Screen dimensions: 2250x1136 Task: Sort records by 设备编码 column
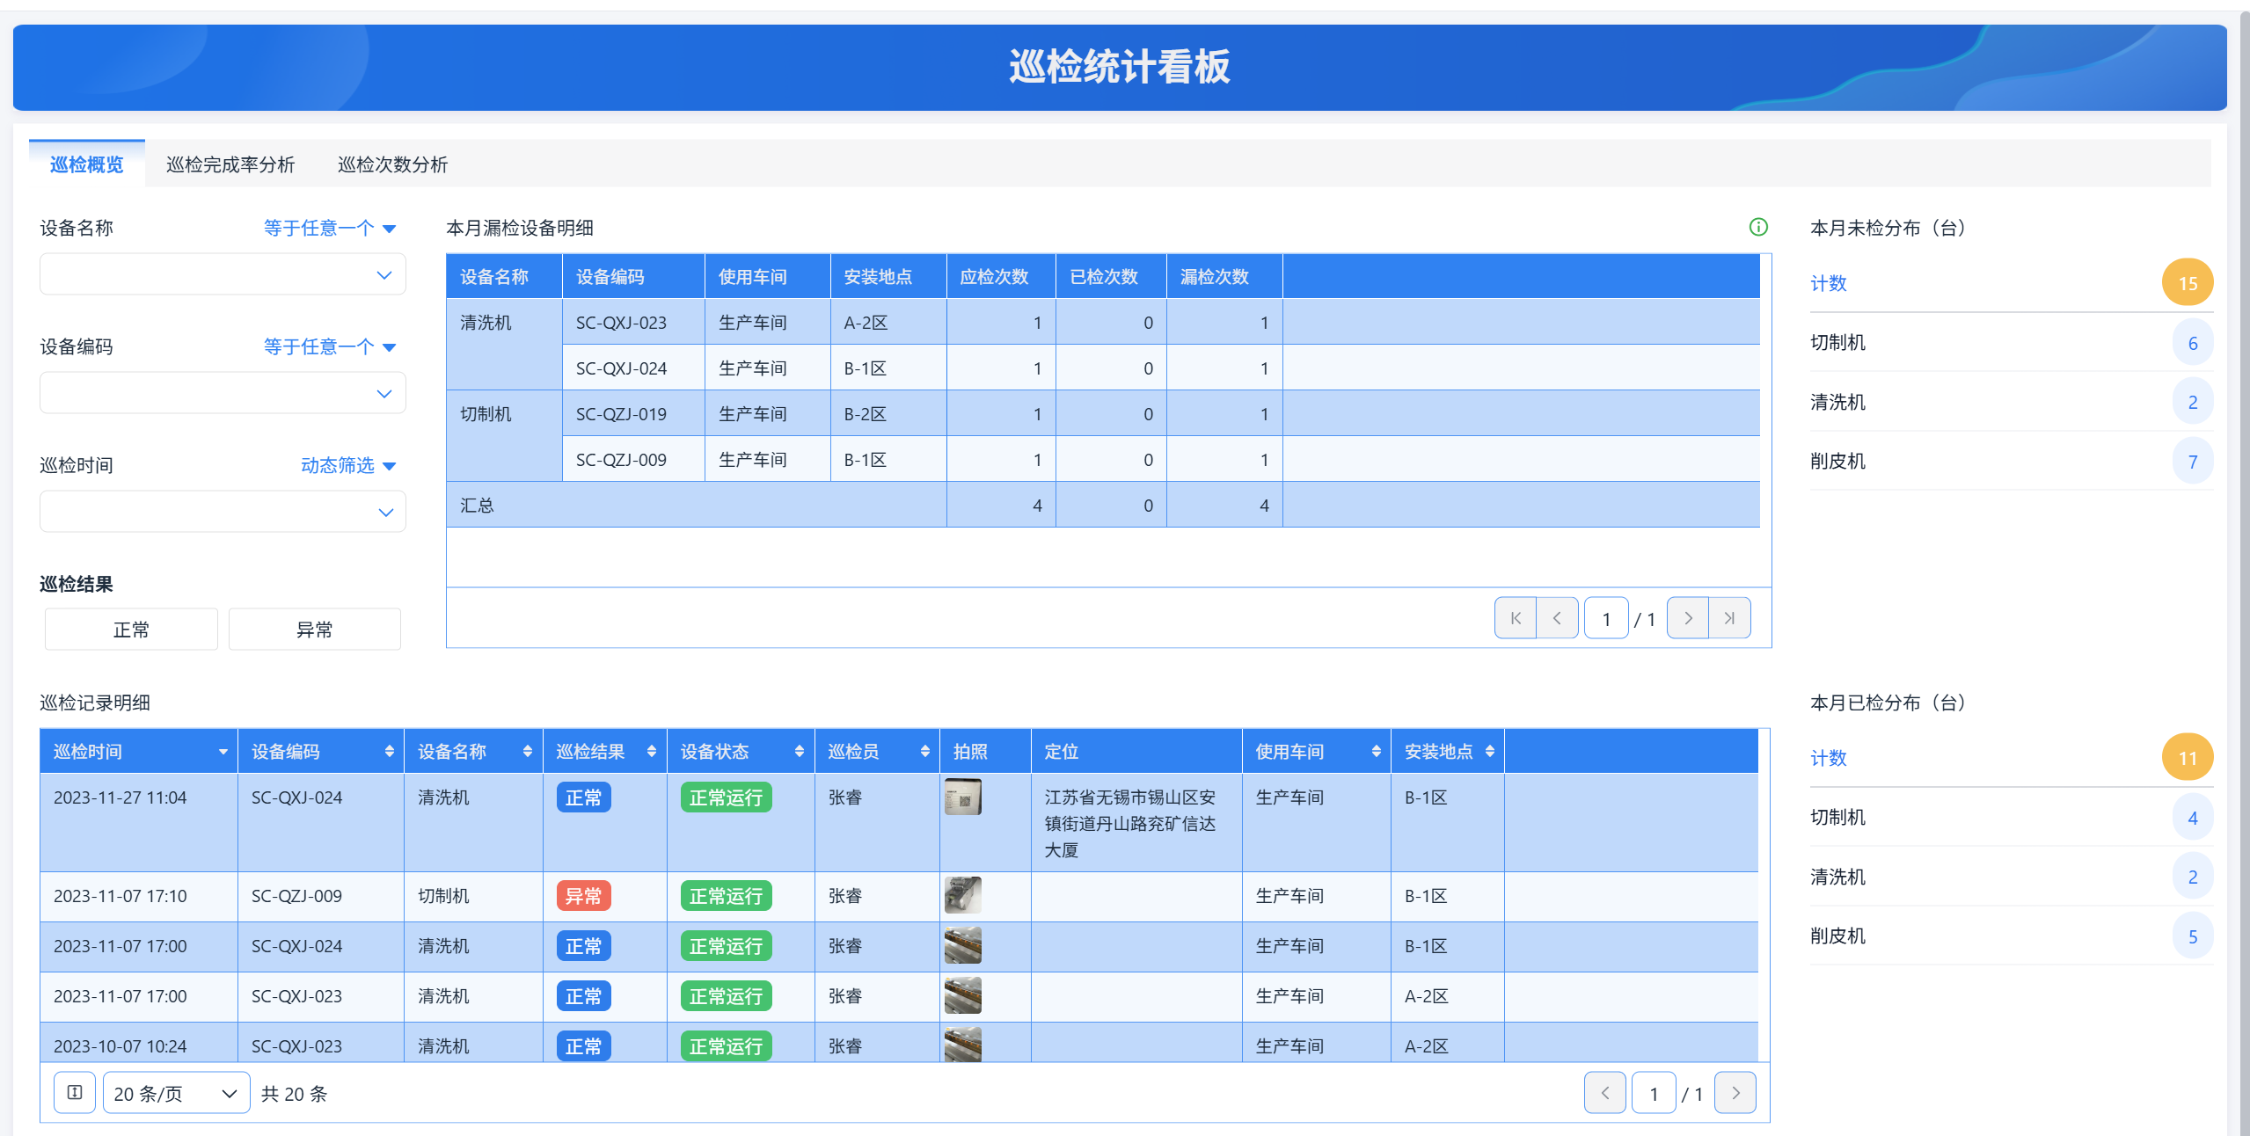pyautogui.click(x=389, y=752)
